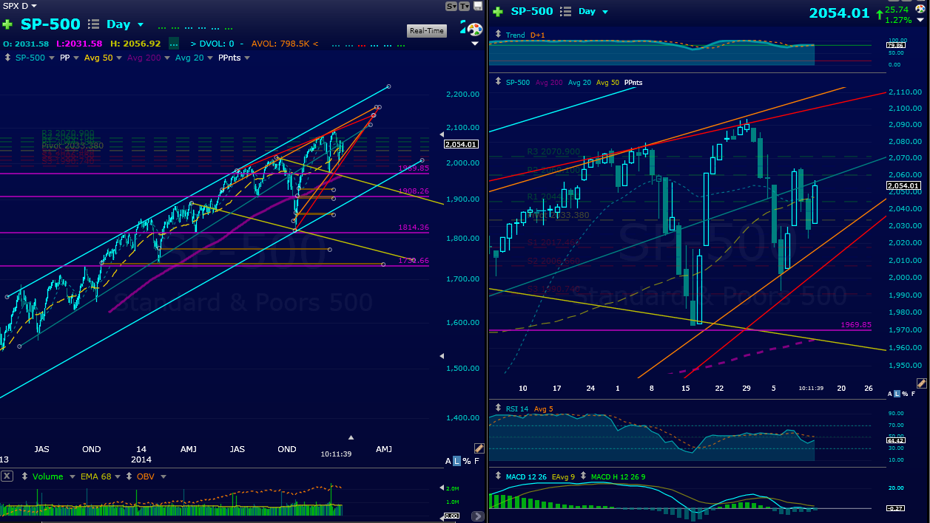Click the S button in left title bar
930x523 pixels.
[x=451, y=6]
